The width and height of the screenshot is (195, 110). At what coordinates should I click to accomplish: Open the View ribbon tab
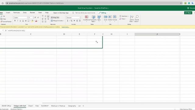pos(40,13)
